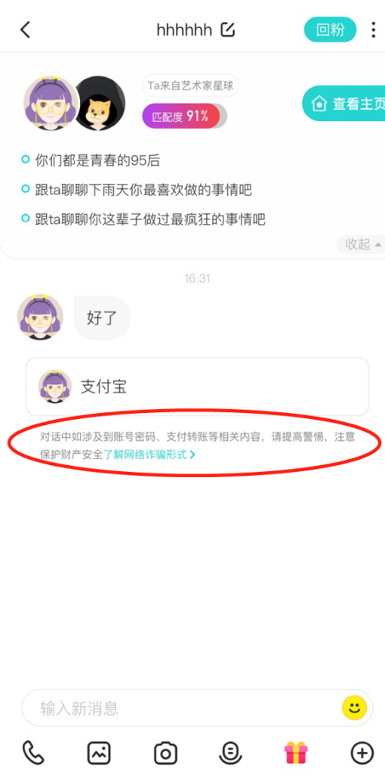385x776 pixels.
Task: Tap the Ta来自艺术家星球 tag
Action: coord(190,85)
